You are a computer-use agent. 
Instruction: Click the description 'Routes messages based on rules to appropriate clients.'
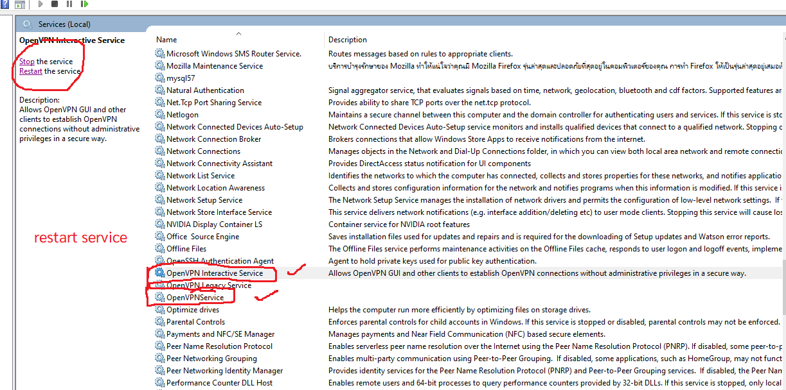420,54
